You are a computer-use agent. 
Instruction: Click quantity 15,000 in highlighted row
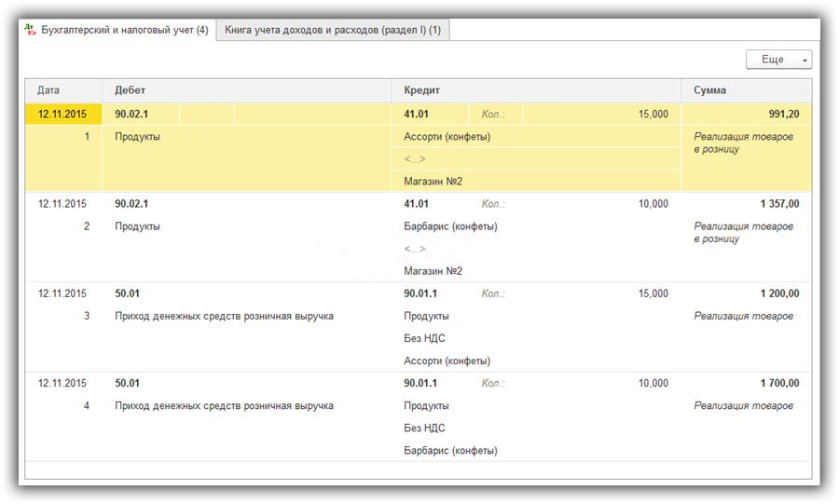point(653,114)
